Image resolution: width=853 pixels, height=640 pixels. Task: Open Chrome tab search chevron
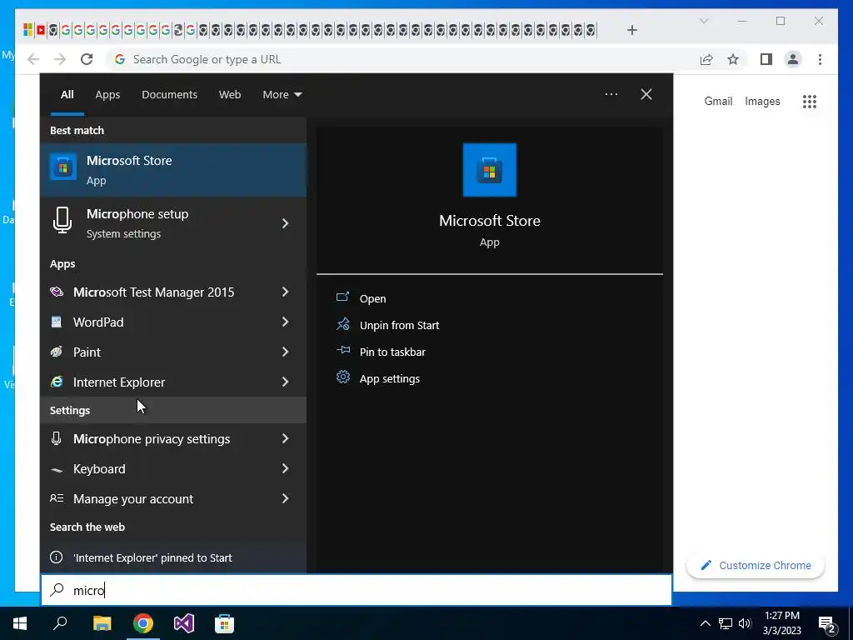tap(704, 21)
